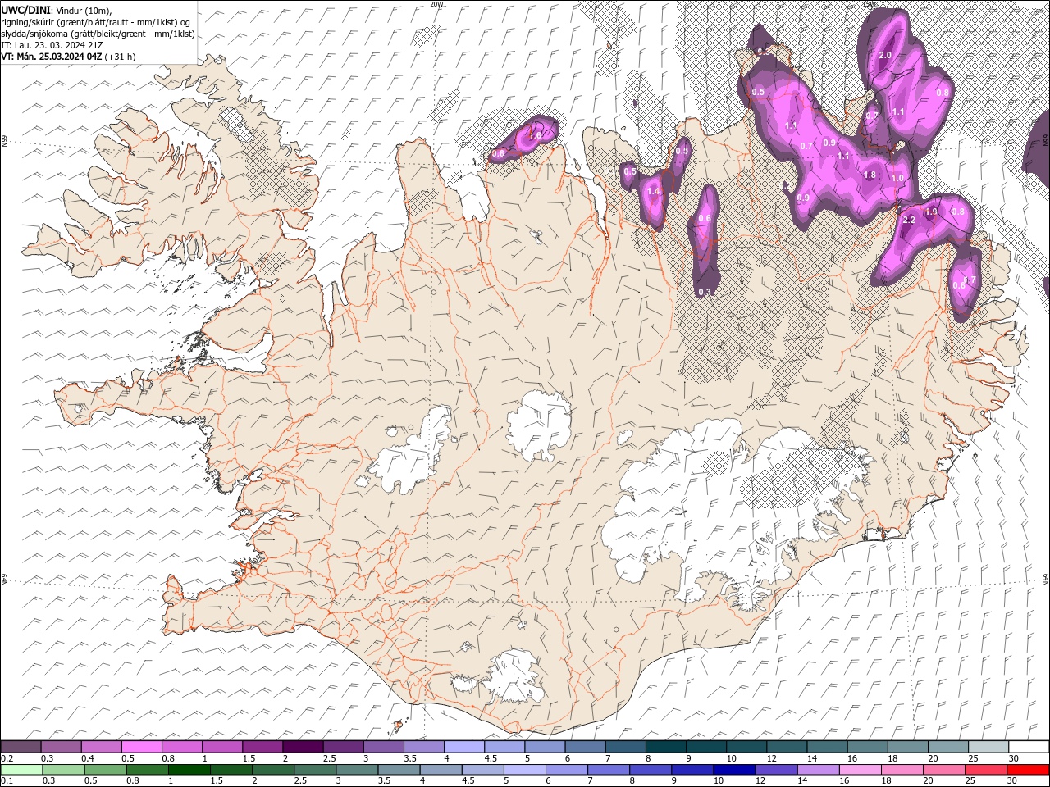Pick the pale grey top-row swatch labeled 25

[x=988, y=747]
